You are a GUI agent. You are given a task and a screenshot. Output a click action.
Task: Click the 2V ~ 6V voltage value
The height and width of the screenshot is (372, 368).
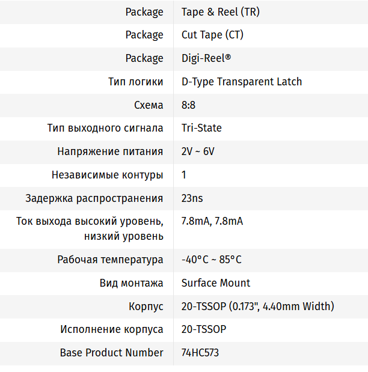coord(198,151)
